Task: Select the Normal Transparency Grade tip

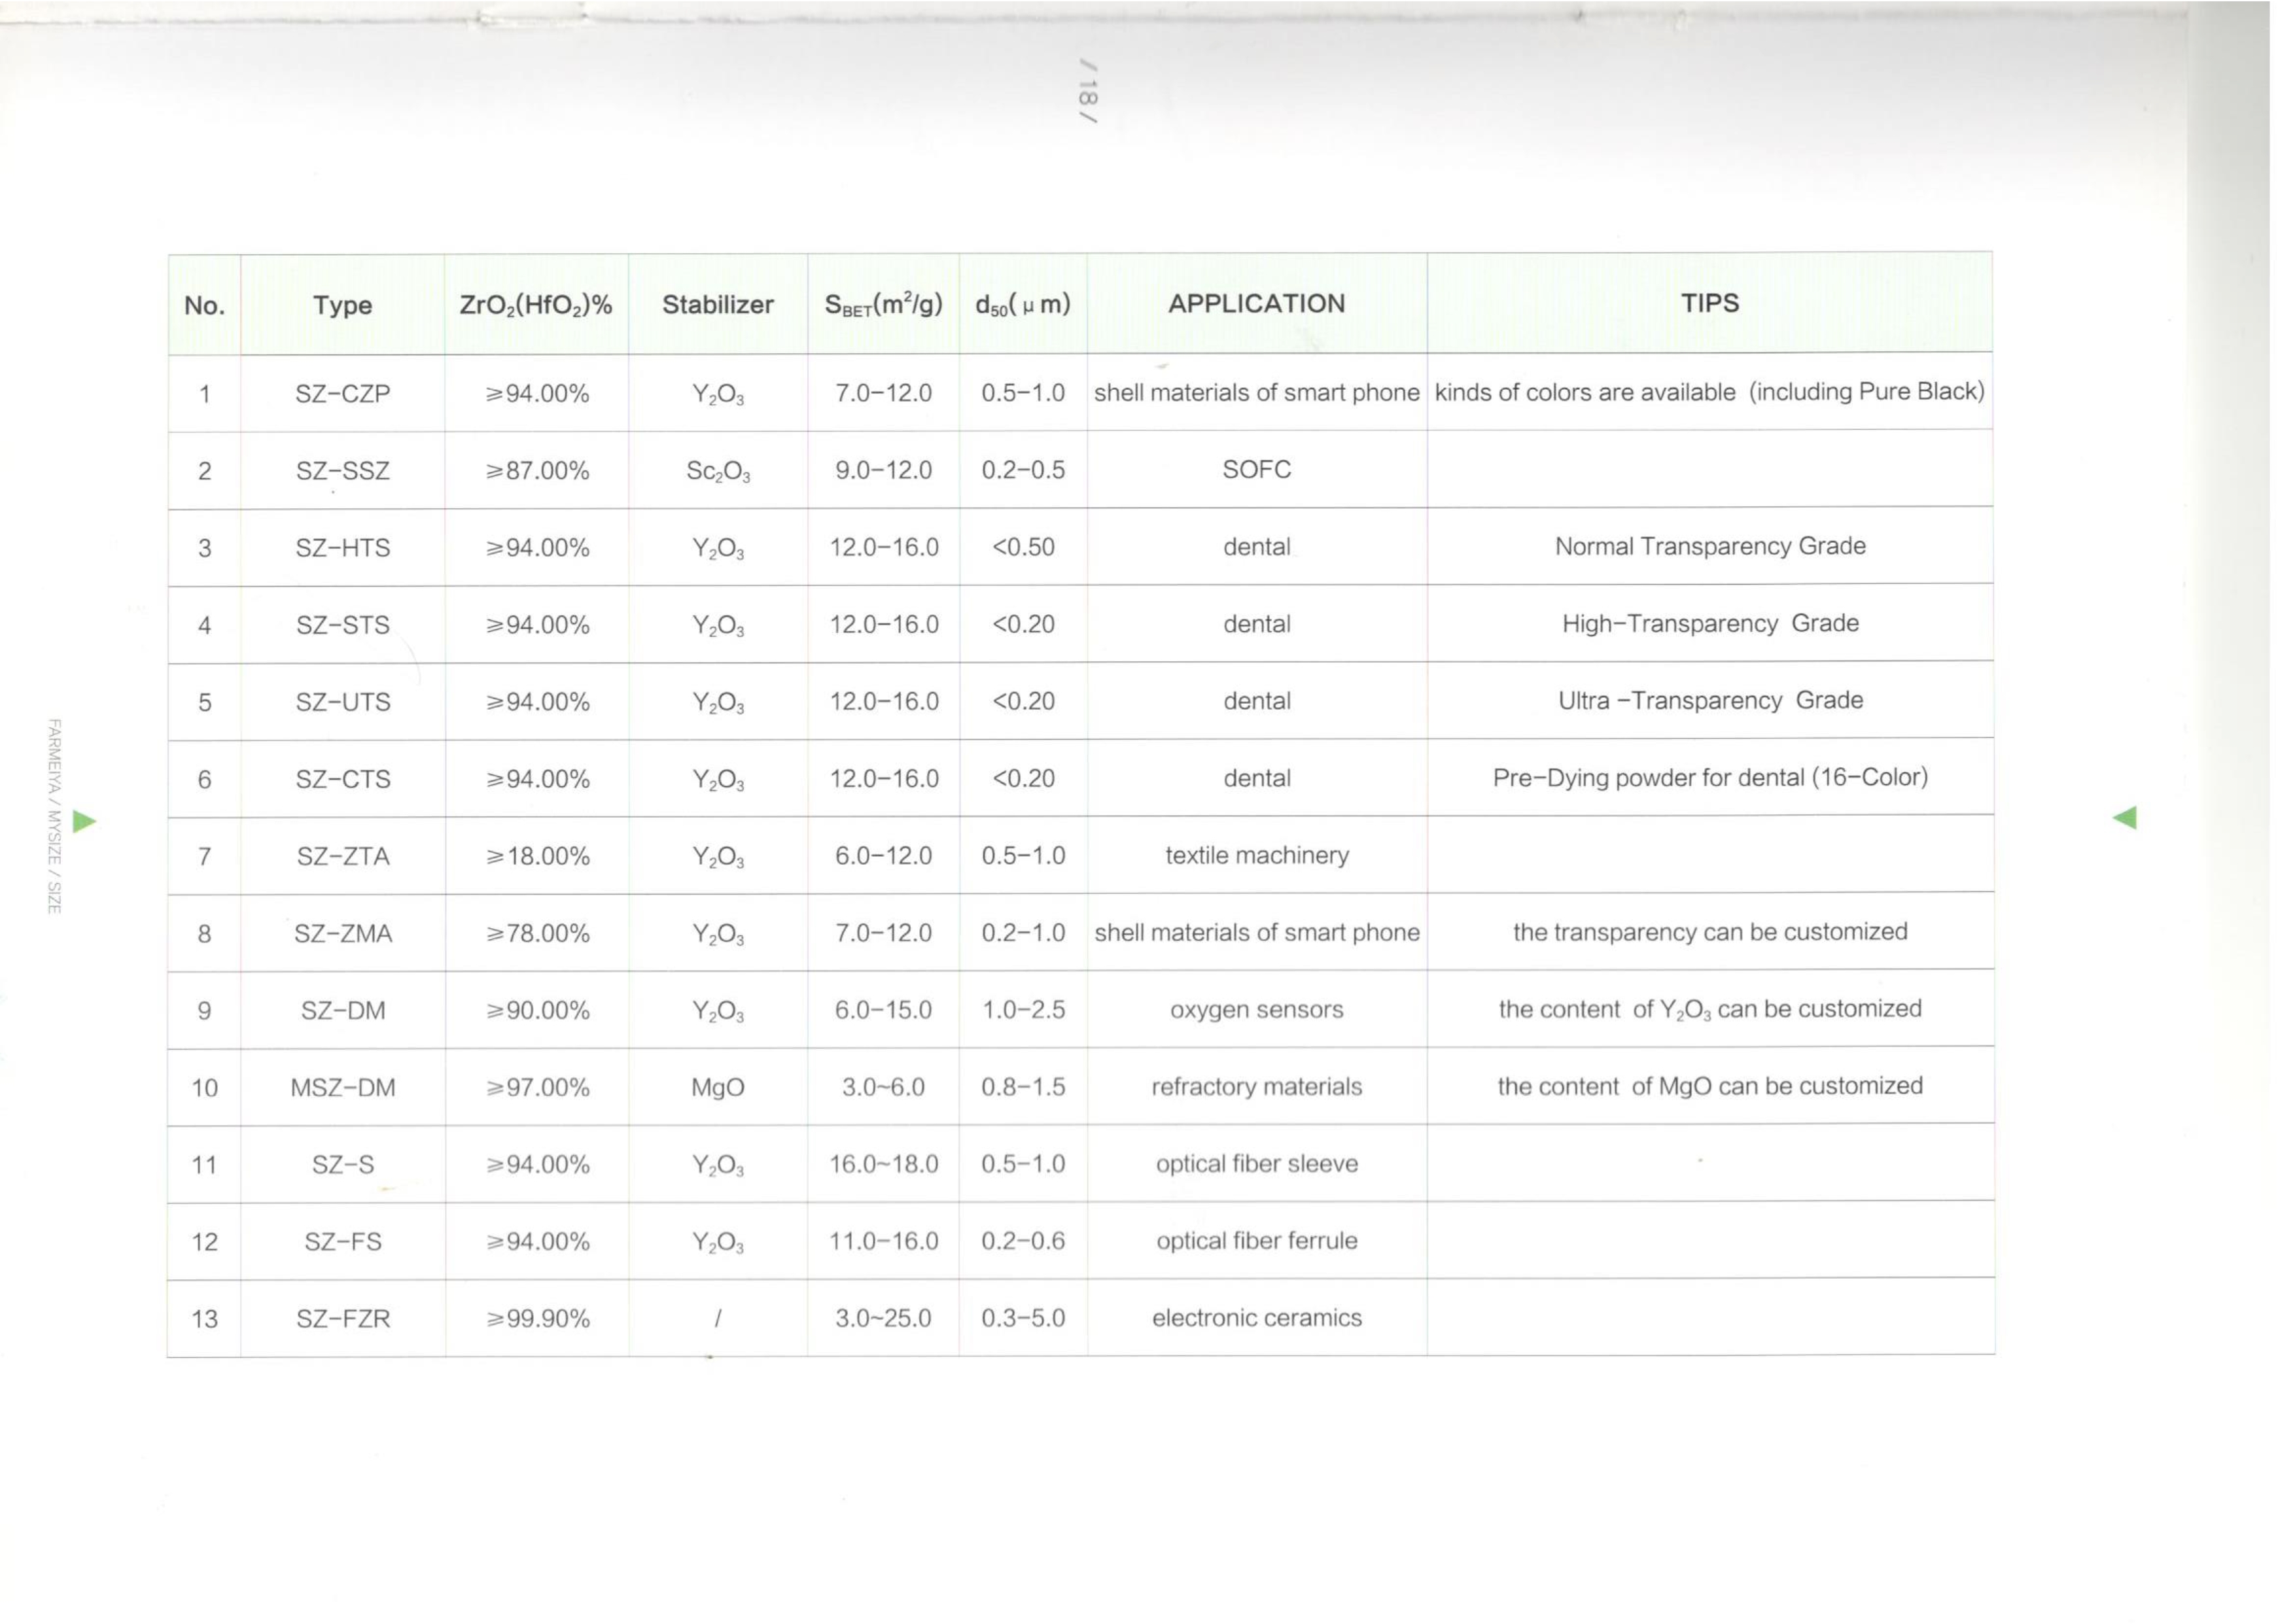Action: [1710, 546]
